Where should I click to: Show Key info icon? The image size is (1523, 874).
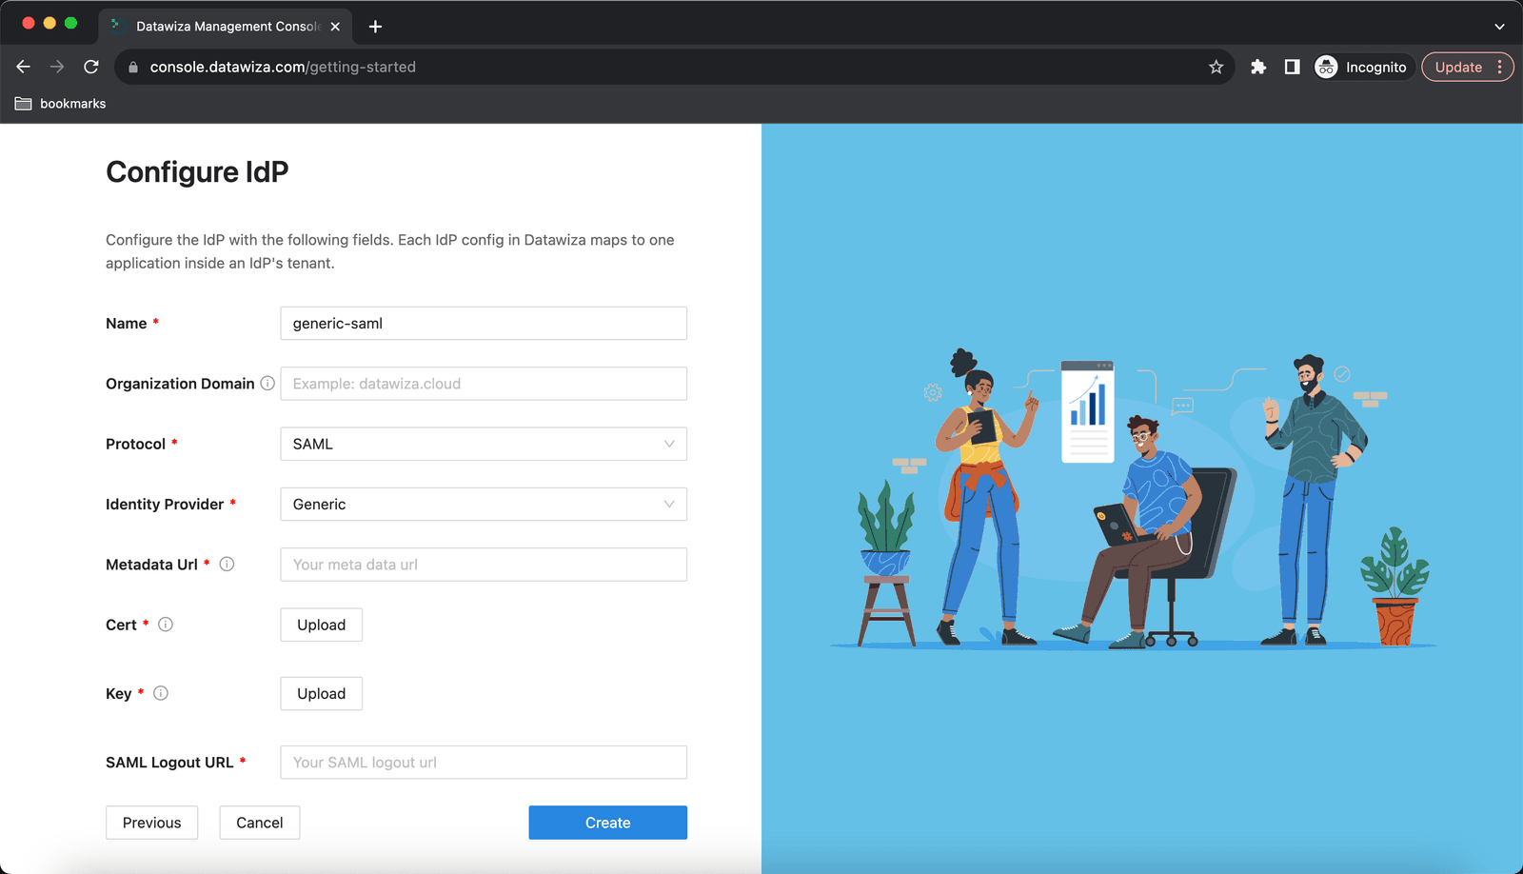(161, 693)
